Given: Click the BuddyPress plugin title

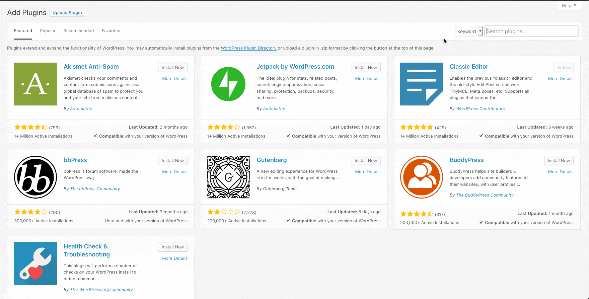Looking at the screenshot, I should point(466,160).
